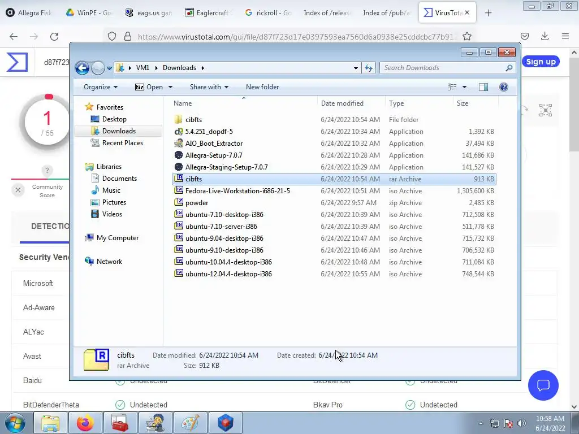Select ubuntu-10.04.4-desktop-i386 file
This screenshot has width=579, height=434.
point(228,262)
